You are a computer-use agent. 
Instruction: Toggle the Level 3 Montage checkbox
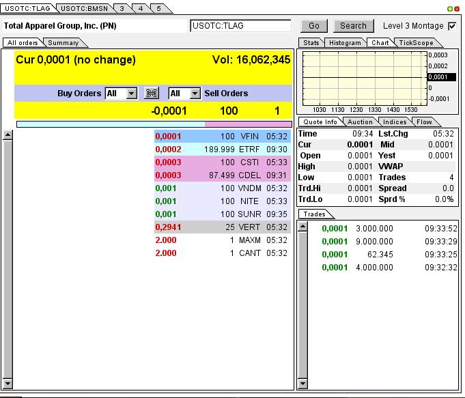pyautogui.click(x=451, y=26)
